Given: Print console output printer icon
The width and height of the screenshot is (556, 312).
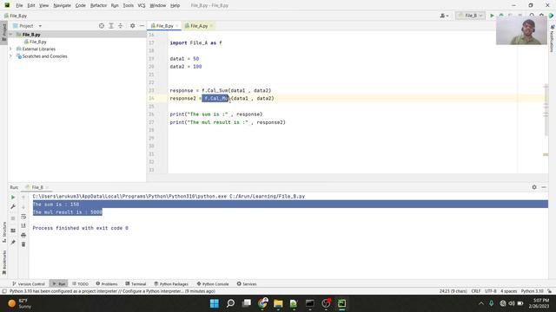Looking at the screenshot, I should point(23,235).
